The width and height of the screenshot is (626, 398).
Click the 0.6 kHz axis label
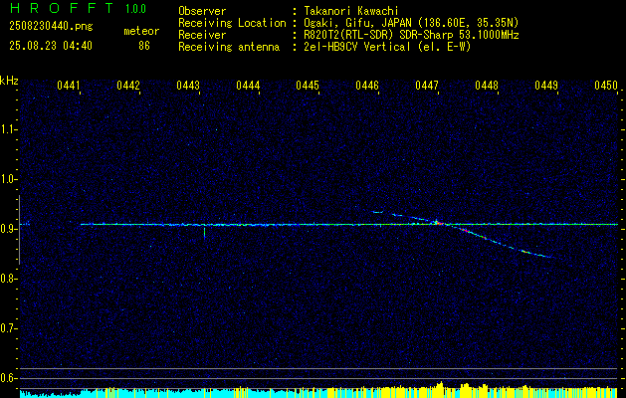[x=8, y=378]
